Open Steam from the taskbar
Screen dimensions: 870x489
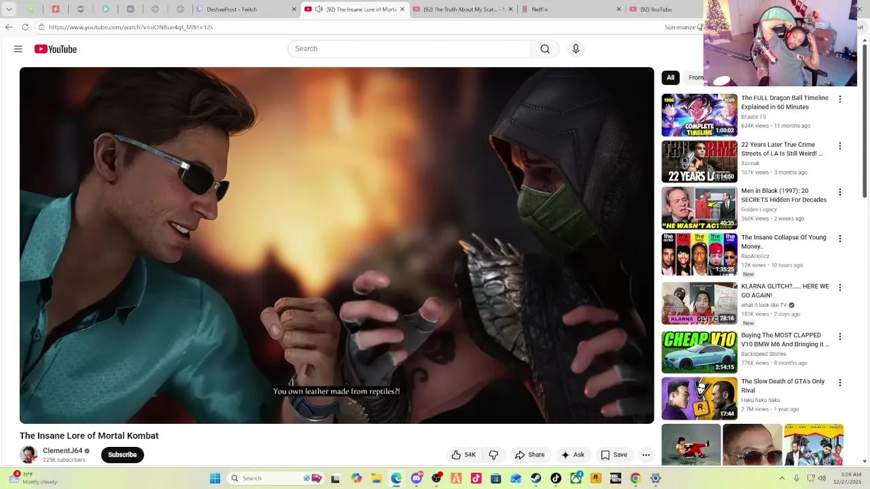tap(536, 478)
